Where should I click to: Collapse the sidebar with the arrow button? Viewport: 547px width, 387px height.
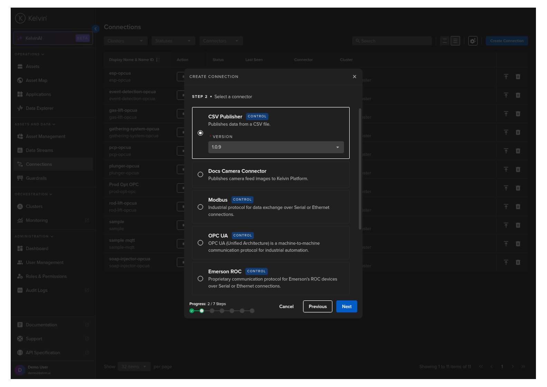96,29
